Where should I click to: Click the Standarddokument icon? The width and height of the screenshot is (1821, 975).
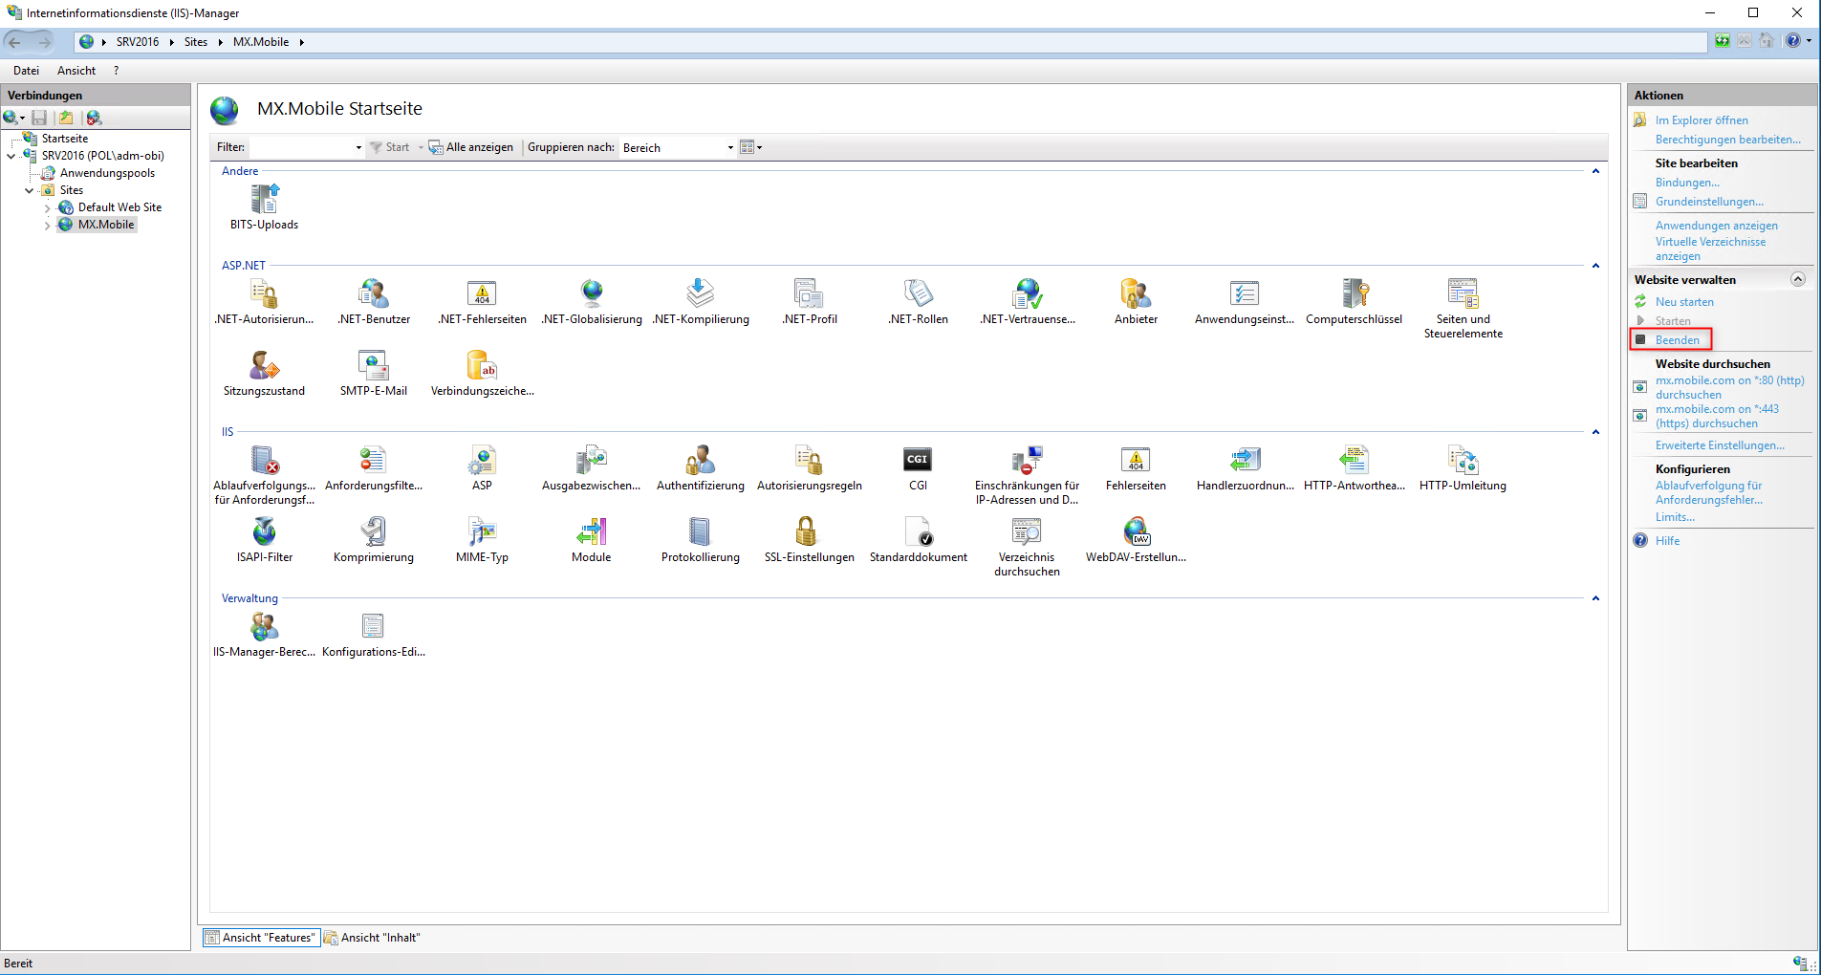[x=918, y=532]
